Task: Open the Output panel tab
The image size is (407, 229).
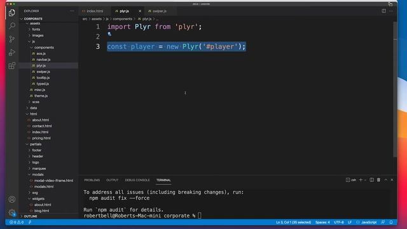Action: coord(112,180)
